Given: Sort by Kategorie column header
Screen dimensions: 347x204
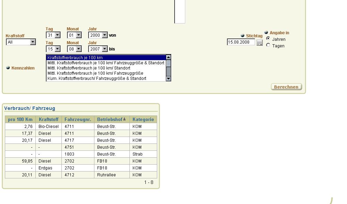Looking at the screenshot, I should (x=143, y=119).
